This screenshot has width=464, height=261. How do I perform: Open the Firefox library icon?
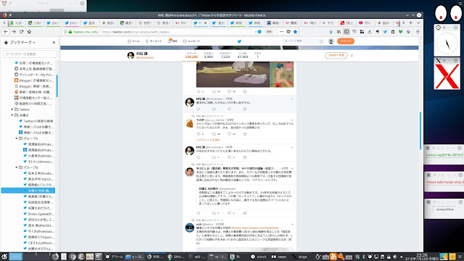click(339, 32)
